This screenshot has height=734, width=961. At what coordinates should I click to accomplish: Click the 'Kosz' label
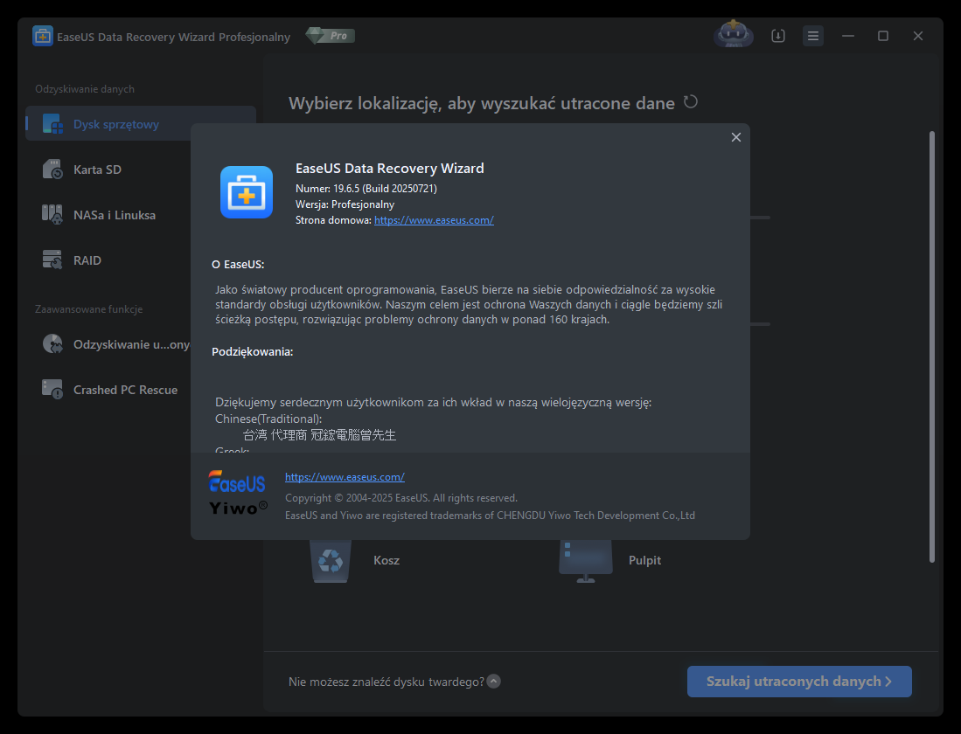(x=386, y=560)
